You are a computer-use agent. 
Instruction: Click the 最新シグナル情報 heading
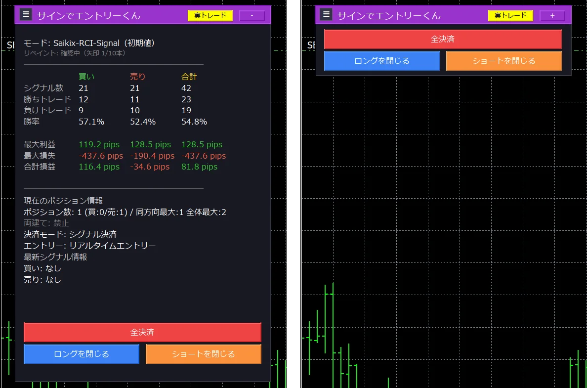[55, 257]
